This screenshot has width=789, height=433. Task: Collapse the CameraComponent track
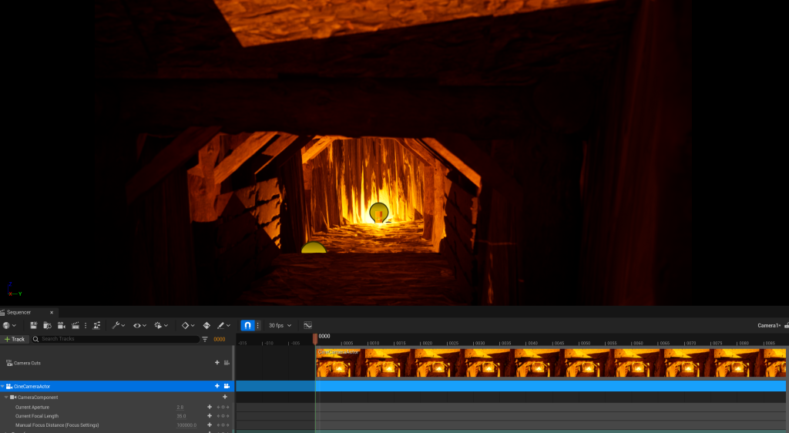[x=6, y=398]
